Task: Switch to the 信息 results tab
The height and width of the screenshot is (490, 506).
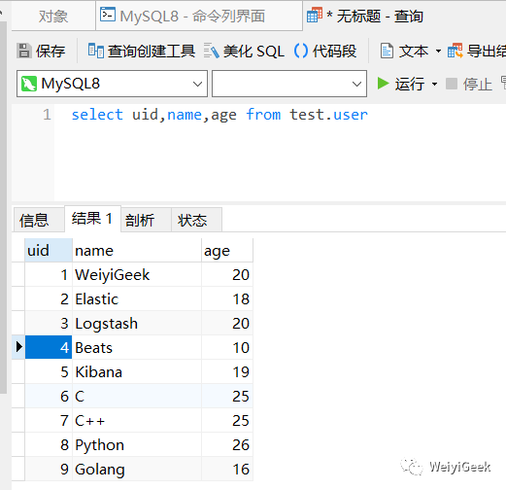Action: [x=34, y=221]
